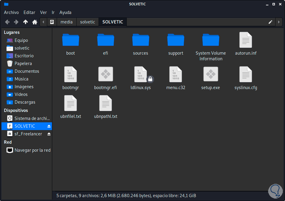Select the autorun.inf file icon

click(246, 40)
